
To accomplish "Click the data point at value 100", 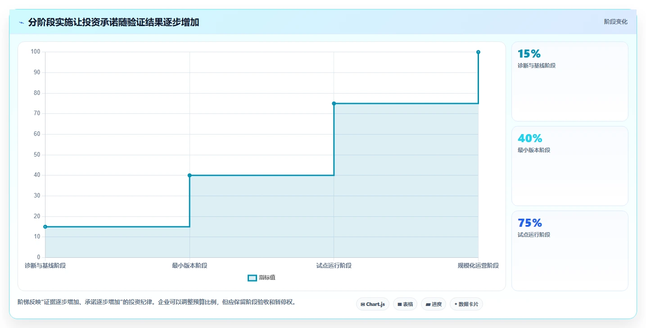I will (x=478, y=52).
